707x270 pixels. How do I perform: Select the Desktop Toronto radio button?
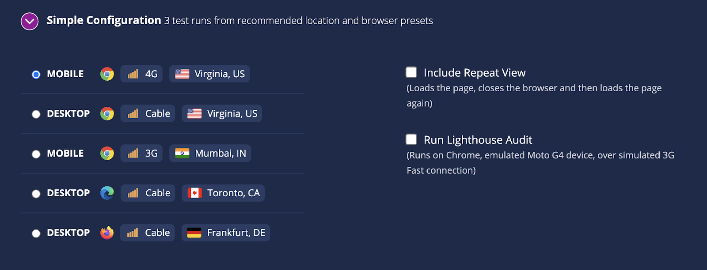coord(36,194)
